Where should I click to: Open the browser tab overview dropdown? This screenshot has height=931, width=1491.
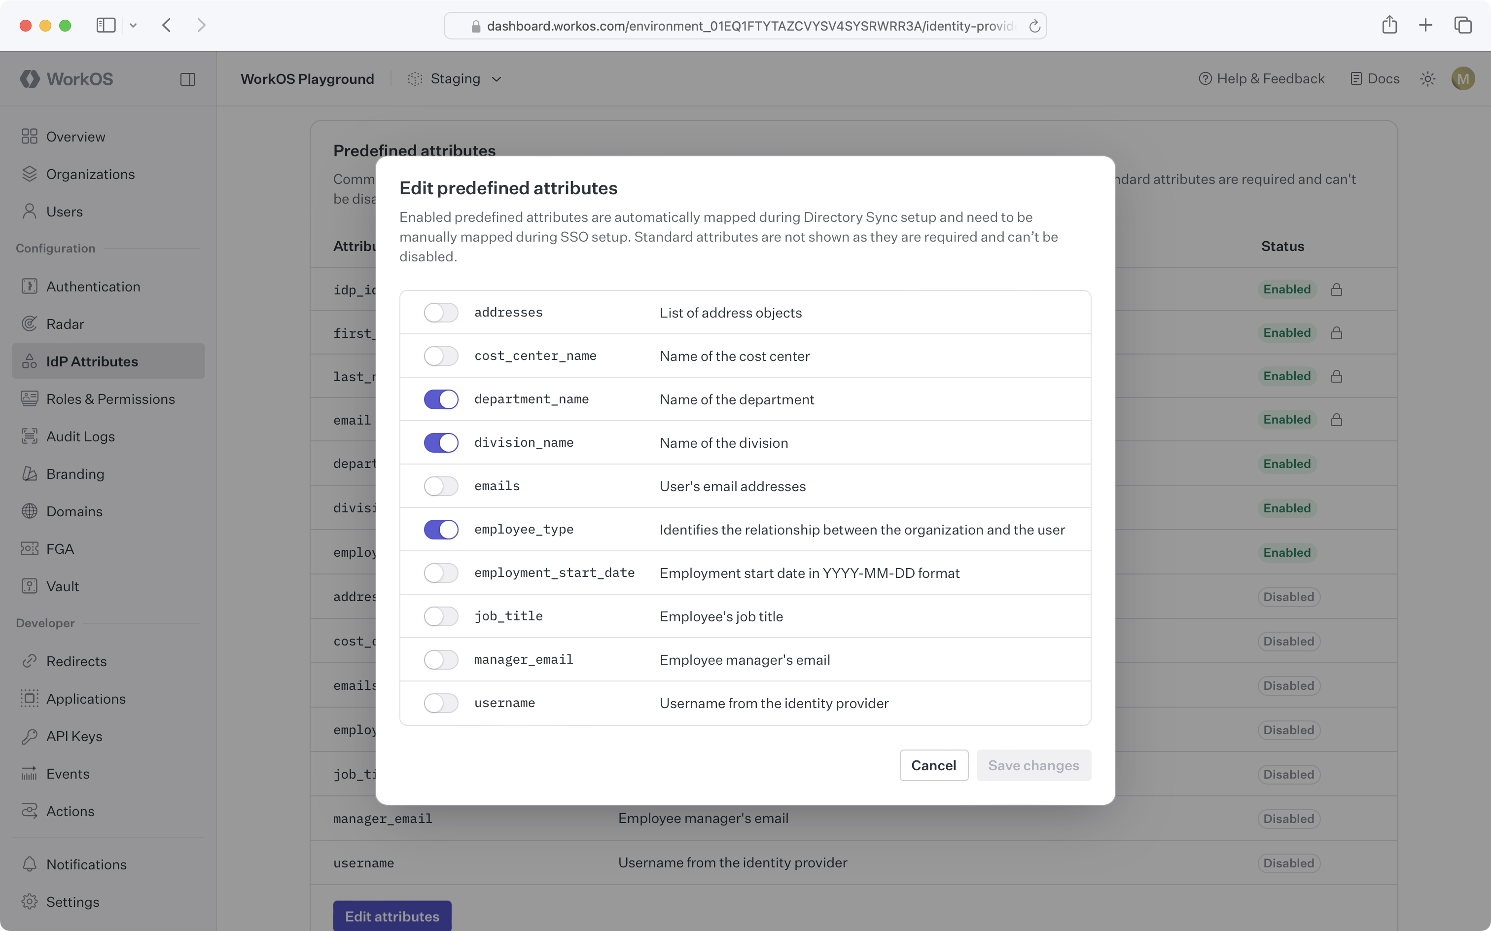tap(134, 25)
